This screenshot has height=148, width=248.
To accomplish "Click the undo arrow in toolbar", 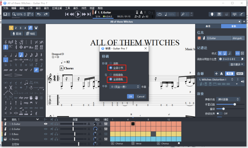I will coord(39,14).
